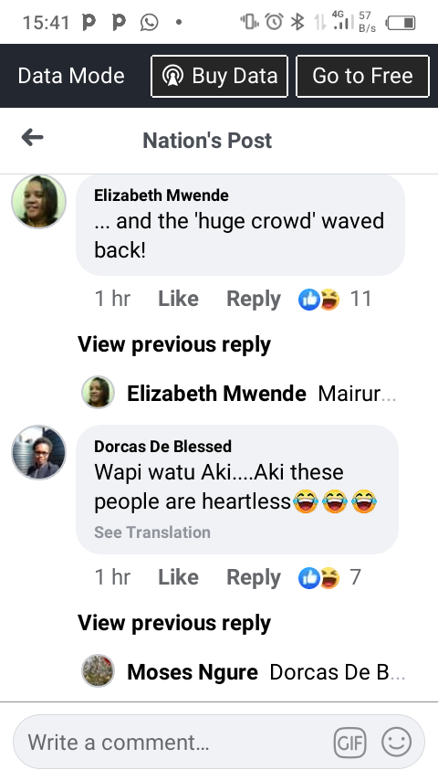View reactions on Dorcas De Blessed's comment

(329, 578)
